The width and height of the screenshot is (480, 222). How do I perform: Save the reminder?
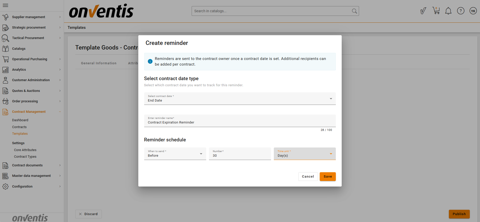(x=327, y=177)
